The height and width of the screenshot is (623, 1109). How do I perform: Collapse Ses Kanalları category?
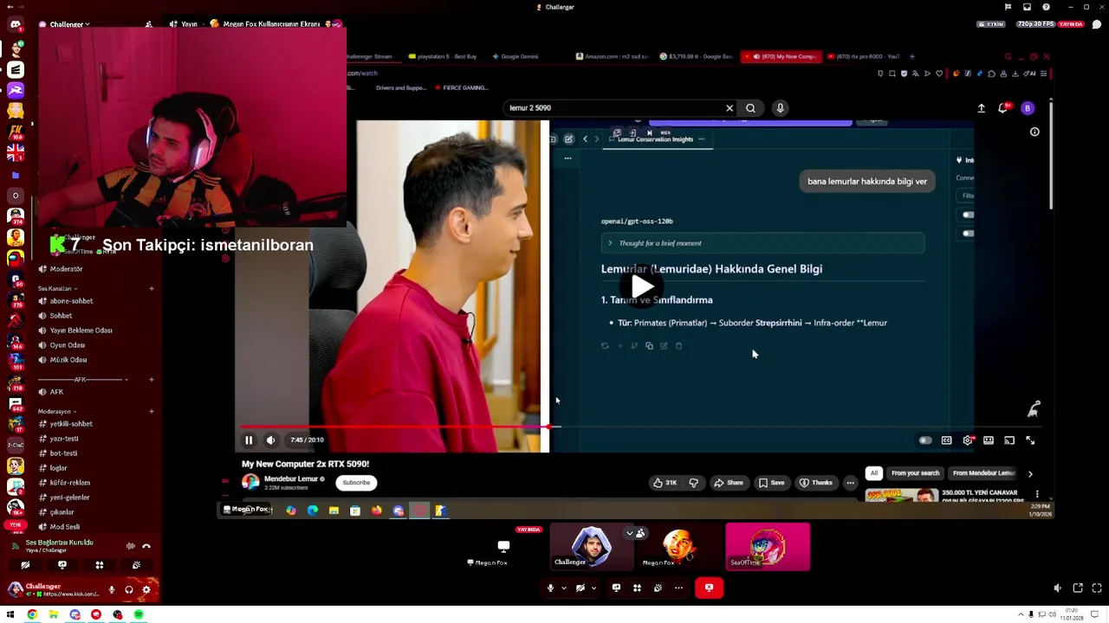57,288
